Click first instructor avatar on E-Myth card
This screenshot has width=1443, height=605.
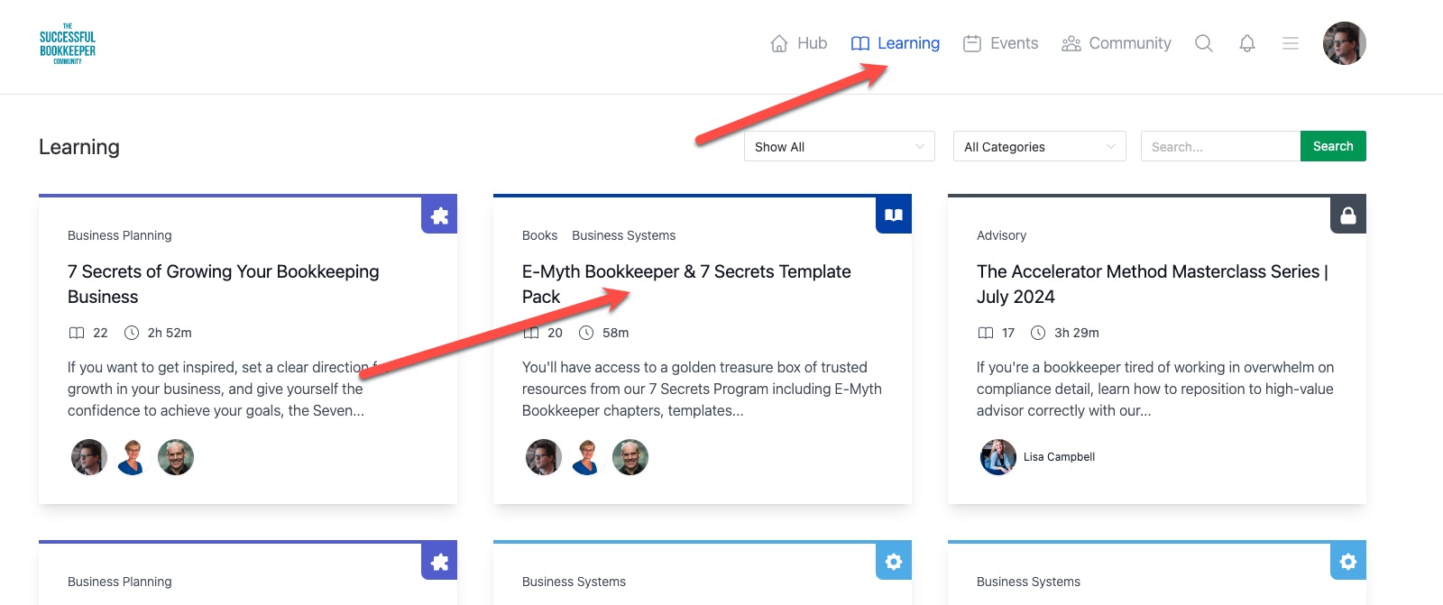[x=544, y=457]
